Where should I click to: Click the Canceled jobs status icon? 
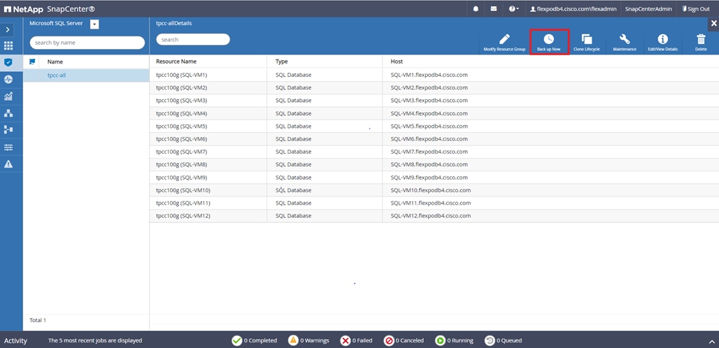click(x=389, y=340)
